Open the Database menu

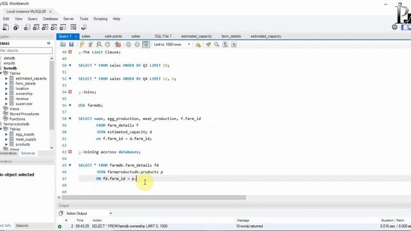50,19
